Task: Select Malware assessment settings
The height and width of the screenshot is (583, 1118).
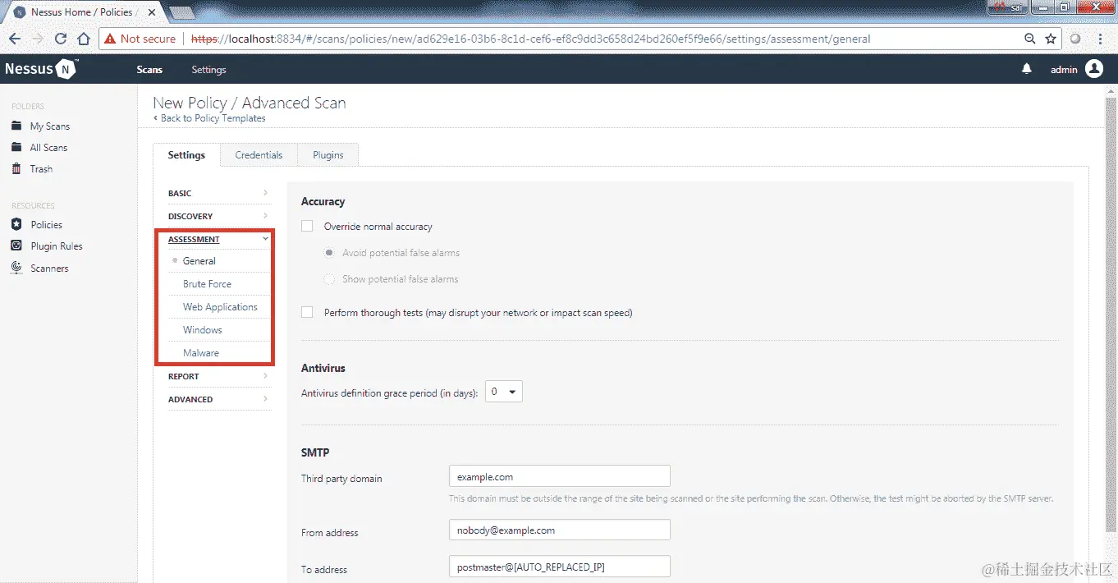Action: click(x=201, y=353)
